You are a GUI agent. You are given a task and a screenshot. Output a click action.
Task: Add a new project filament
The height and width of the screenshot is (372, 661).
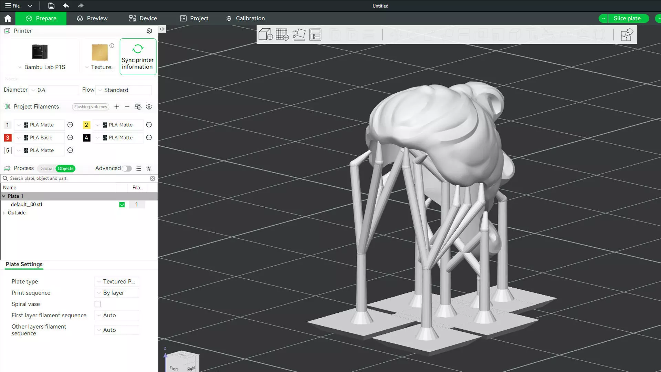117,107
